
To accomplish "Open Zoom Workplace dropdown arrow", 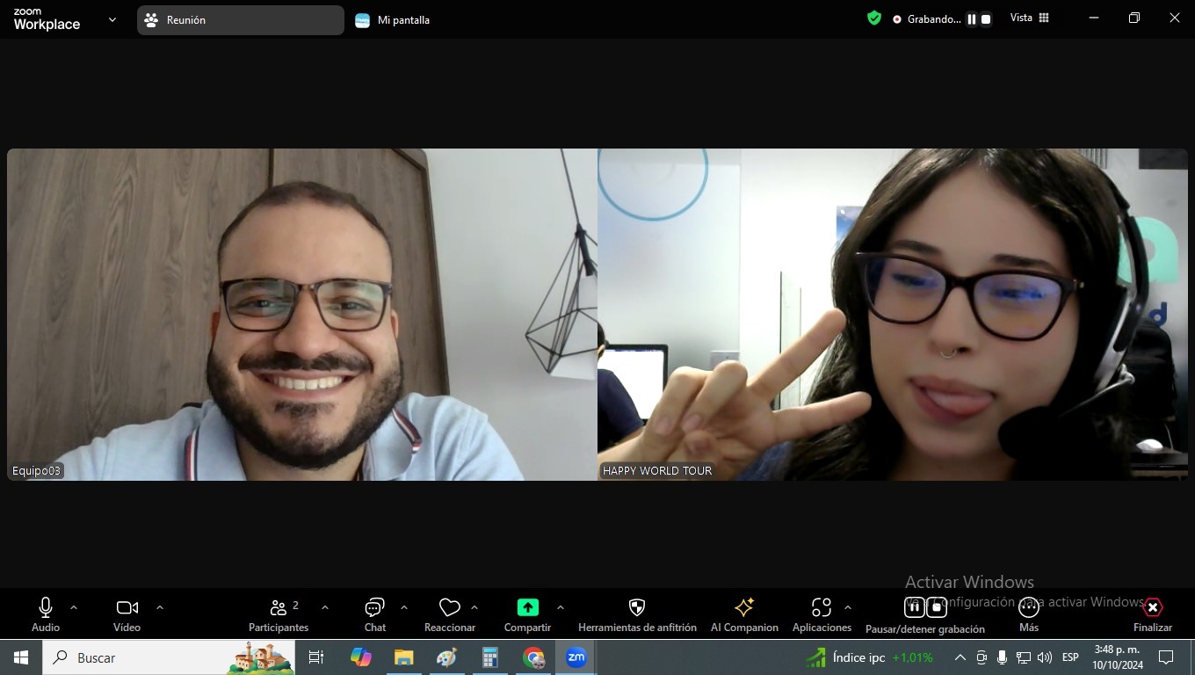I will 112,19.
